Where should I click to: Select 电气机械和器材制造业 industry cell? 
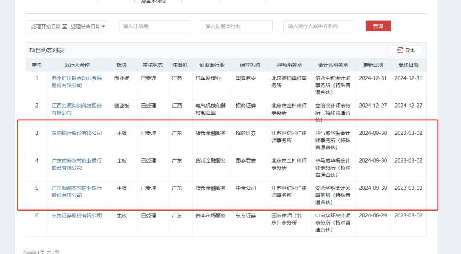[211, 109]
